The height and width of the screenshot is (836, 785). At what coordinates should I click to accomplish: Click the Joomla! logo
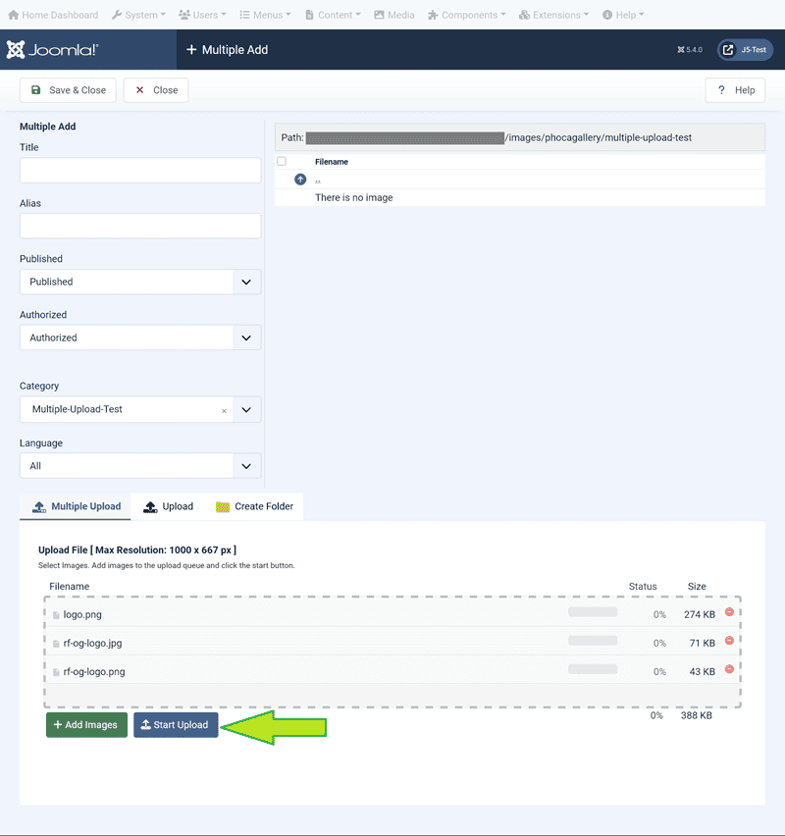click(x=53, y=50)
